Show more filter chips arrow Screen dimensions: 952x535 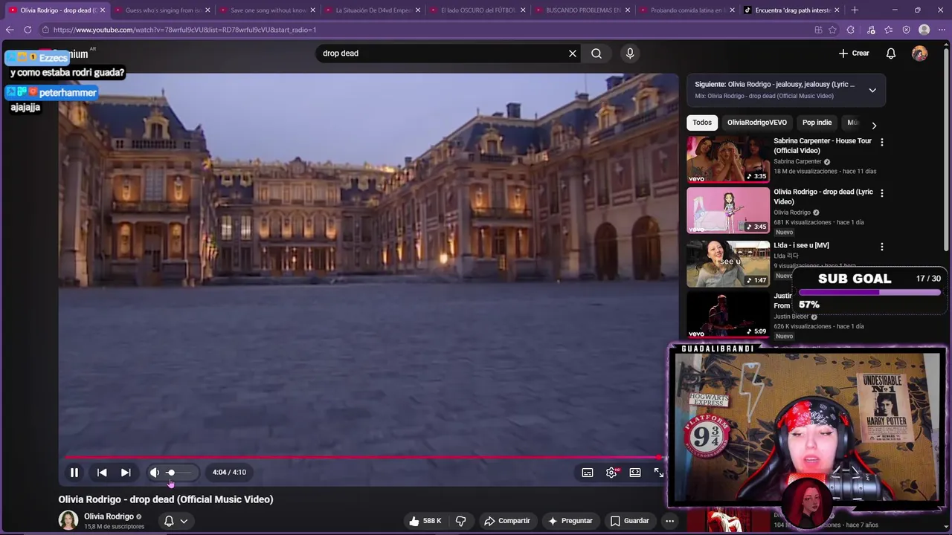click(874, 126)
